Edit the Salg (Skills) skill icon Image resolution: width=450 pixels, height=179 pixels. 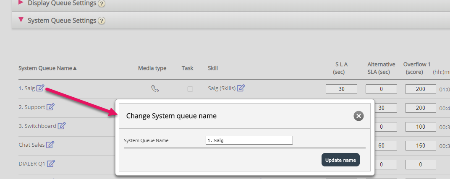[x=241, y=88]
